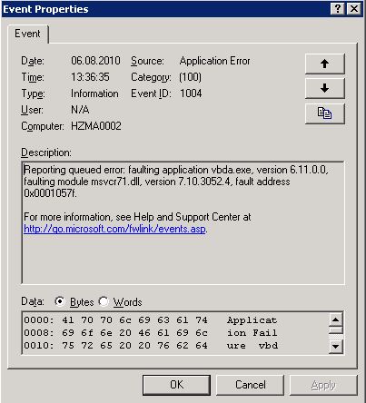Close the Event Properties dialog
Screen dimensions: 366x403
coord(353,9)
